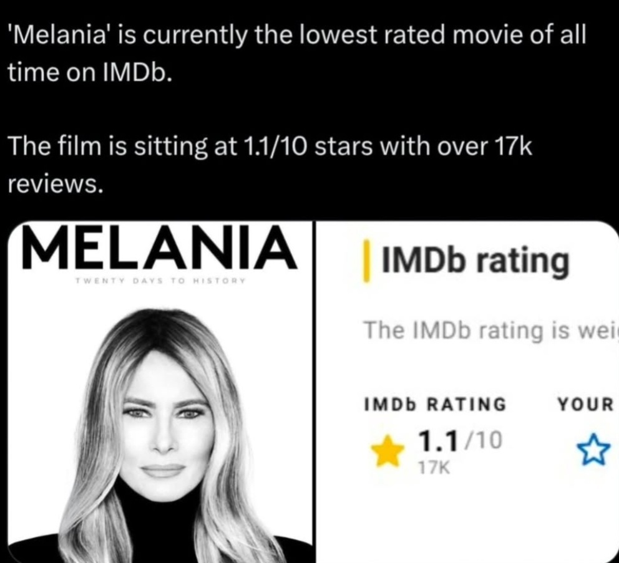Viewport: 619px width, 563px height.
Task: Click the 'YOUR' rating column label
Action: pyautogui.click(x=586, y=405)
